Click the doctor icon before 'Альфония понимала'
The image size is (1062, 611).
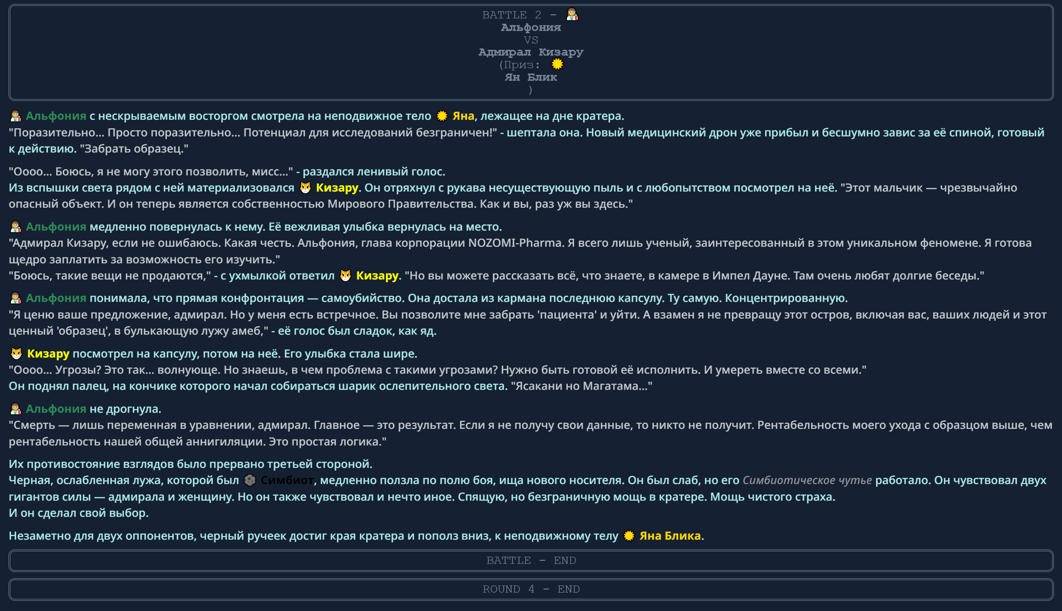tap(16, 298)
